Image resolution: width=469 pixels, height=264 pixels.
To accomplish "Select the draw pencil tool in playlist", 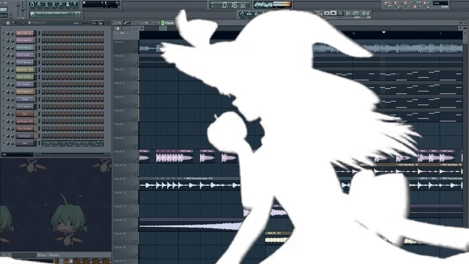I will (x=126, y=23).
